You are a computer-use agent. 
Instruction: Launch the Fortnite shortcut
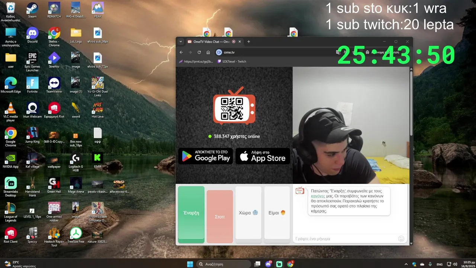point(32,86)
